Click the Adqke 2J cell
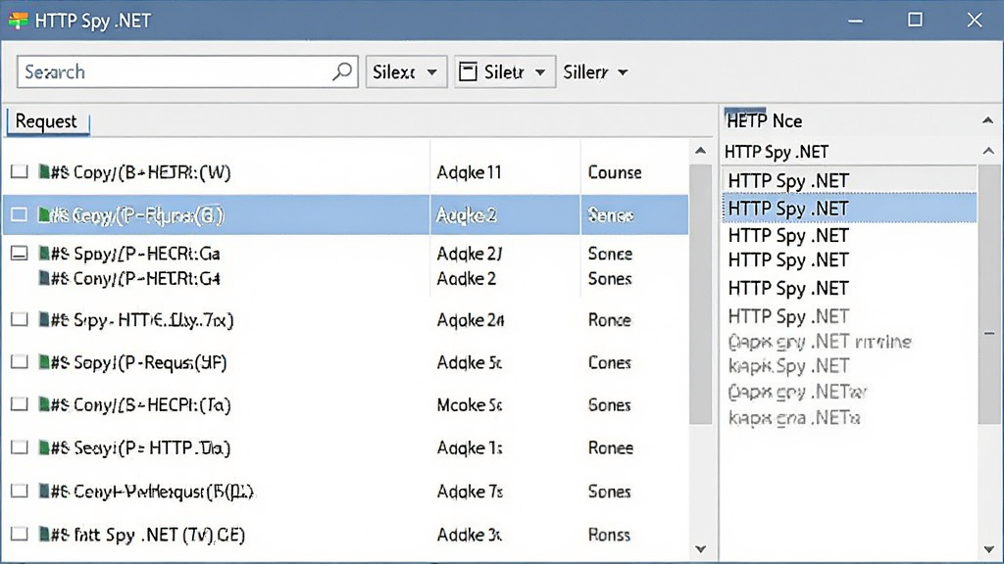1004x564 pixels. [470, 254]
